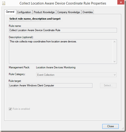Close the dialog with the red X
The width and height of the screenshot is (126, 132).
coord(121,2)
